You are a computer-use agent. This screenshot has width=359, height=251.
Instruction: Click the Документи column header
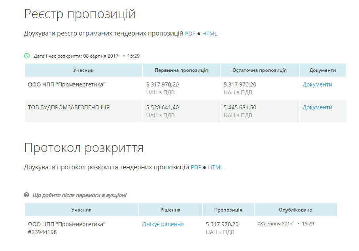(x=323, y=70)
